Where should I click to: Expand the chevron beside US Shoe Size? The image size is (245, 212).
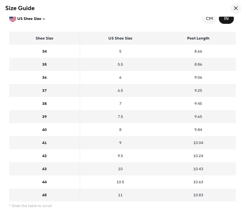[x=44, y=19]
